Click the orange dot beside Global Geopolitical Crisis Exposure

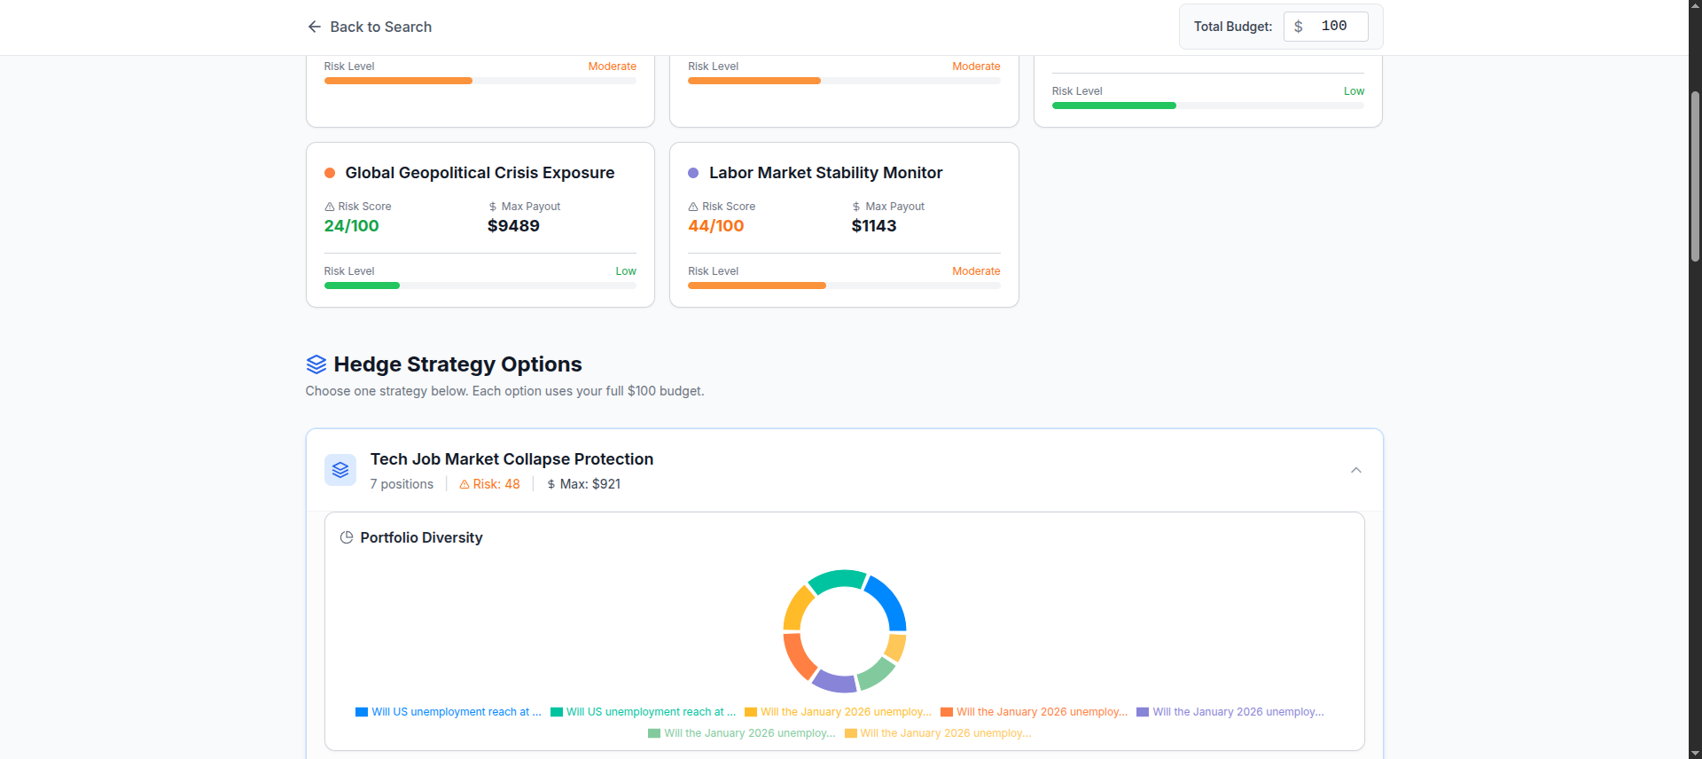click(x=330, y=173)
